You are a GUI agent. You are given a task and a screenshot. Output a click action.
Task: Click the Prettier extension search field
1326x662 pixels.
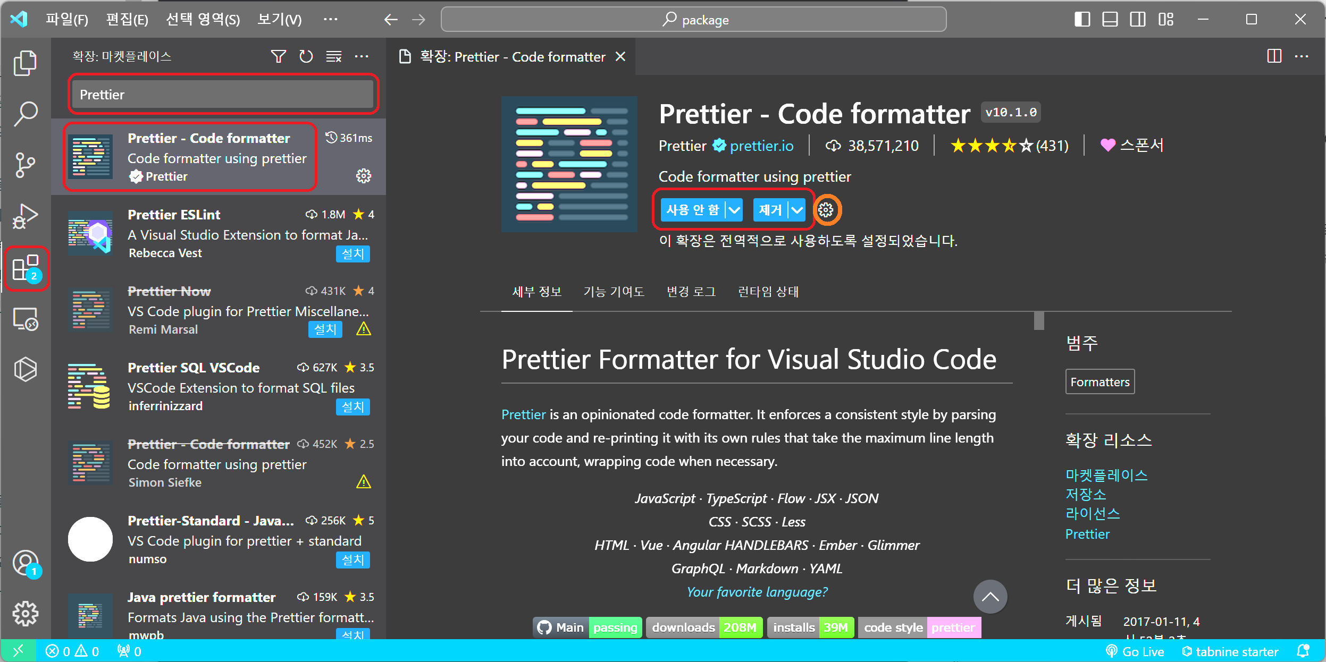coord(223,95)
